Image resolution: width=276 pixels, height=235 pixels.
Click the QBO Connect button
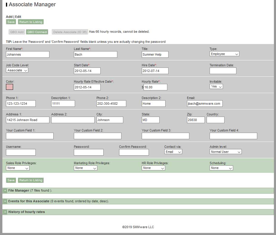point(37,32)
